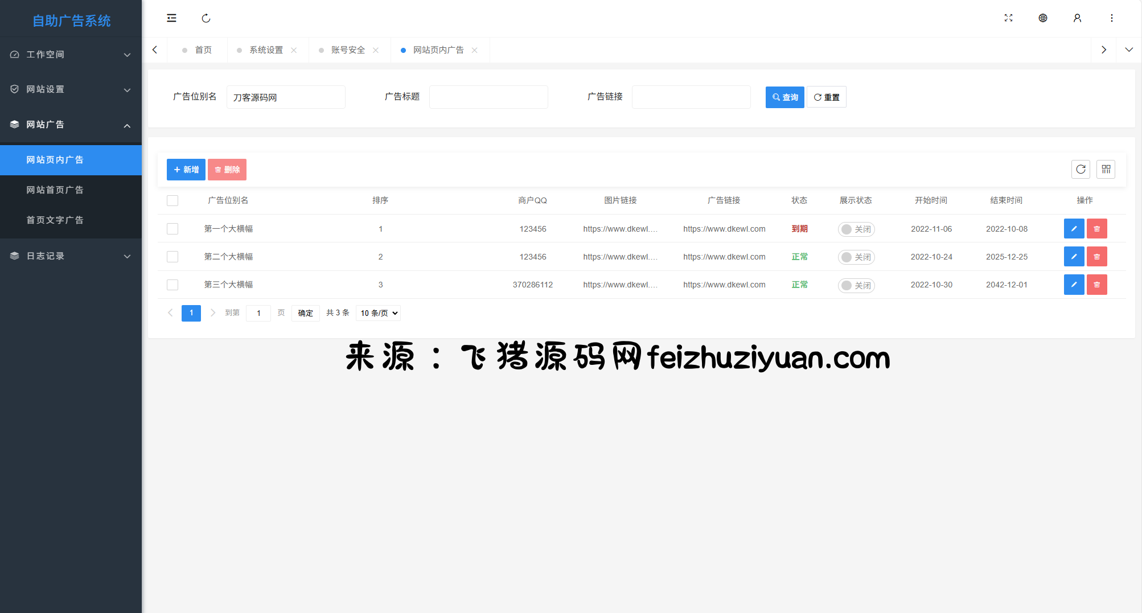
Task: Open the table column settings icon
Action: (1106, 169)
